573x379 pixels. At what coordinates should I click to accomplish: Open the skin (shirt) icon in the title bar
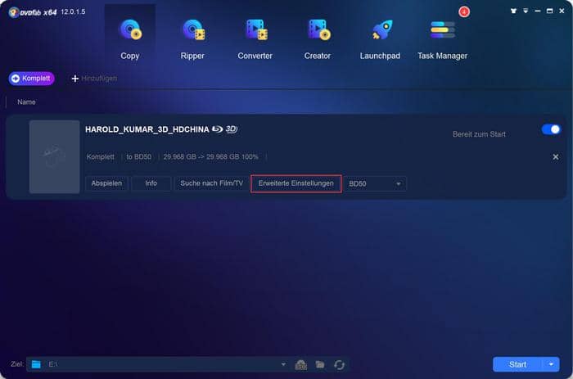[x=513, y=11]
